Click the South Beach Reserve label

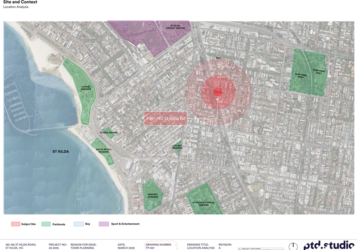coord(104,151)
